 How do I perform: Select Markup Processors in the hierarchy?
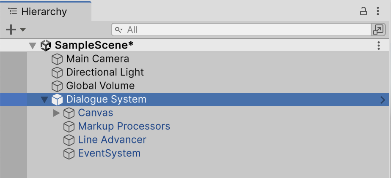(x=124, y=127)
